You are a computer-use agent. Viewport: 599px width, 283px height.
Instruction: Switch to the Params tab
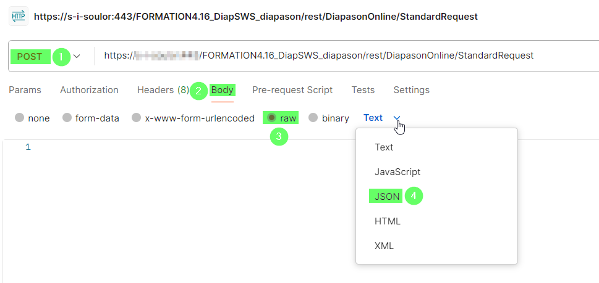point(25,90)
